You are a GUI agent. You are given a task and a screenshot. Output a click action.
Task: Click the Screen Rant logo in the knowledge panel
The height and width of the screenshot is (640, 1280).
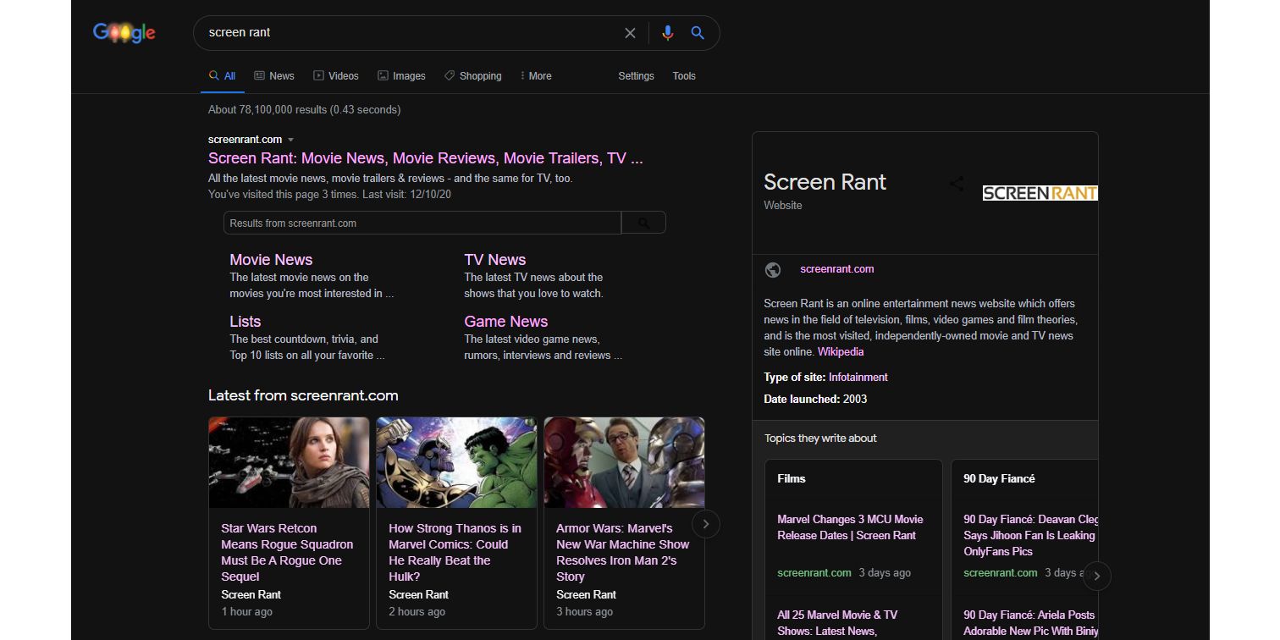coord(1040,192)
